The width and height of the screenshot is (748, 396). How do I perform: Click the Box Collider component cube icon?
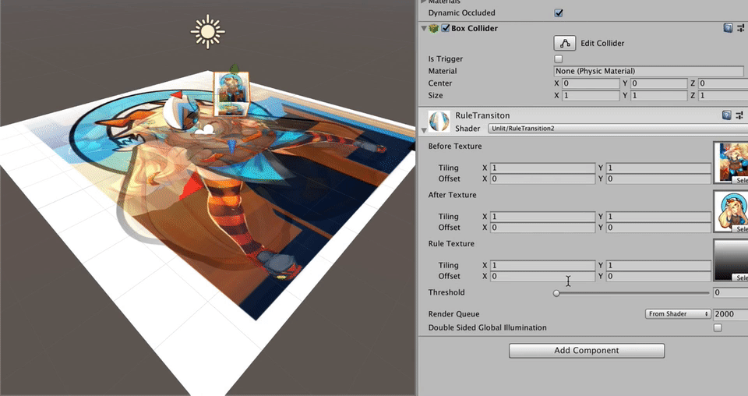coord(434,28)
